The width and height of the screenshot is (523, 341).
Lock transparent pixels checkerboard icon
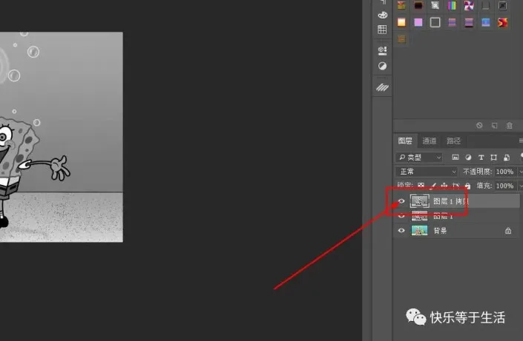pos(421,186)
